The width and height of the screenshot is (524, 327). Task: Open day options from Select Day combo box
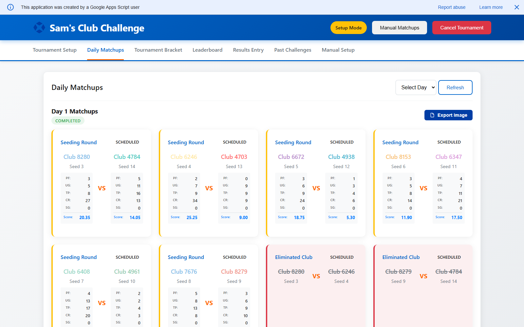tap(416, 87)
